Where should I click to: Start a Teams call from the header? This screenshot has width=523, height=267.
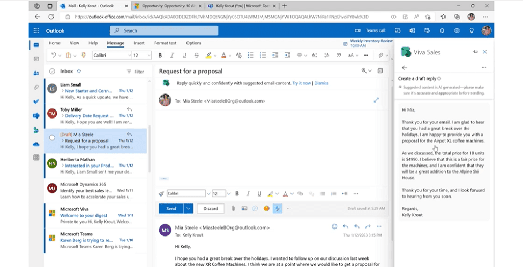pyautogui.click(x=370, y=30)
